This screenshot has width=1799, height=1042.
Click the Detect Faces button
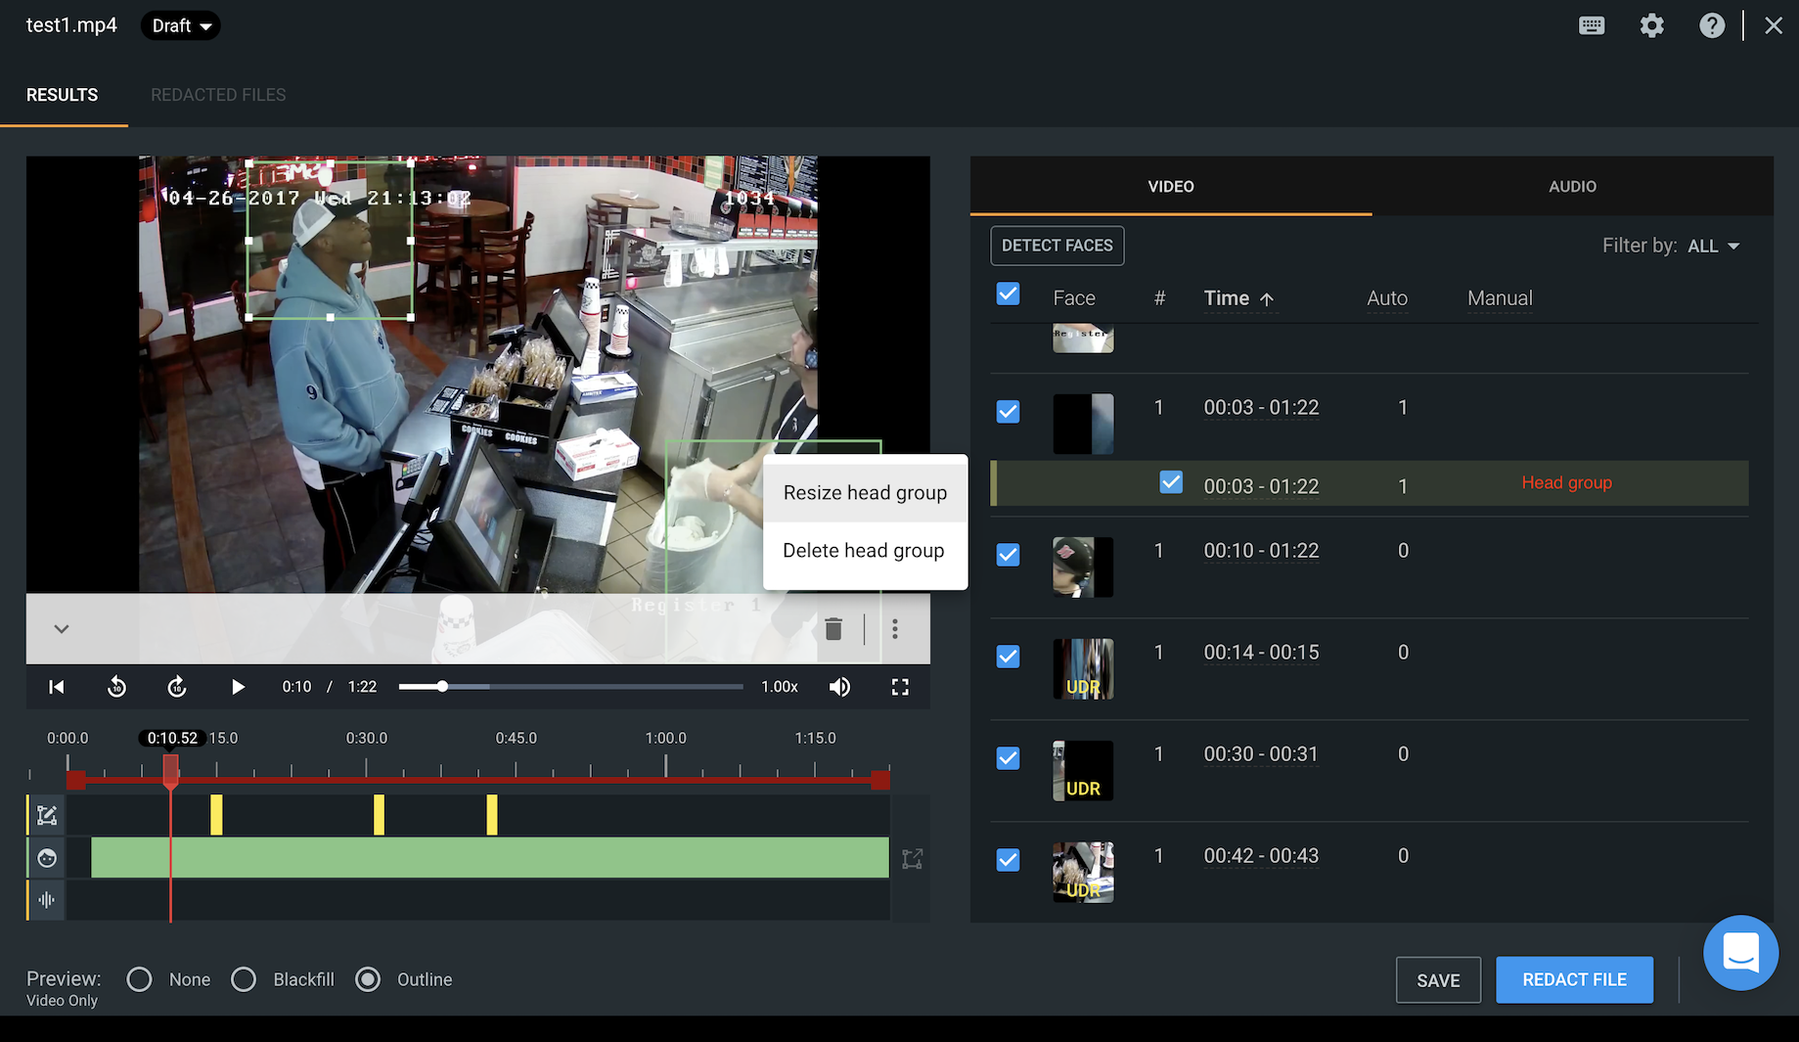pyautogui.click(x=1057, y=246)
